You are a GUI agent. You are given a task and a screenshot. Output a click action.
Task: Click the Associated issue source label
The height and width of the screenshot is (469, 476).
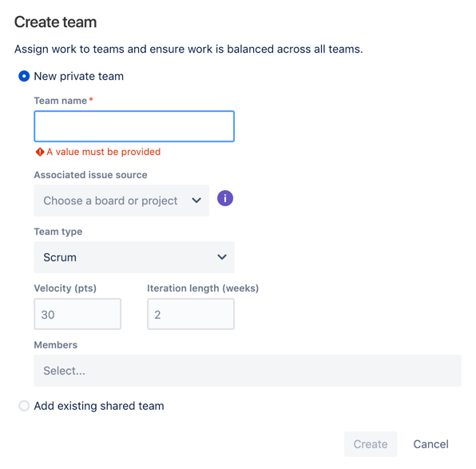pyautogui.click(x=90, y=175)
